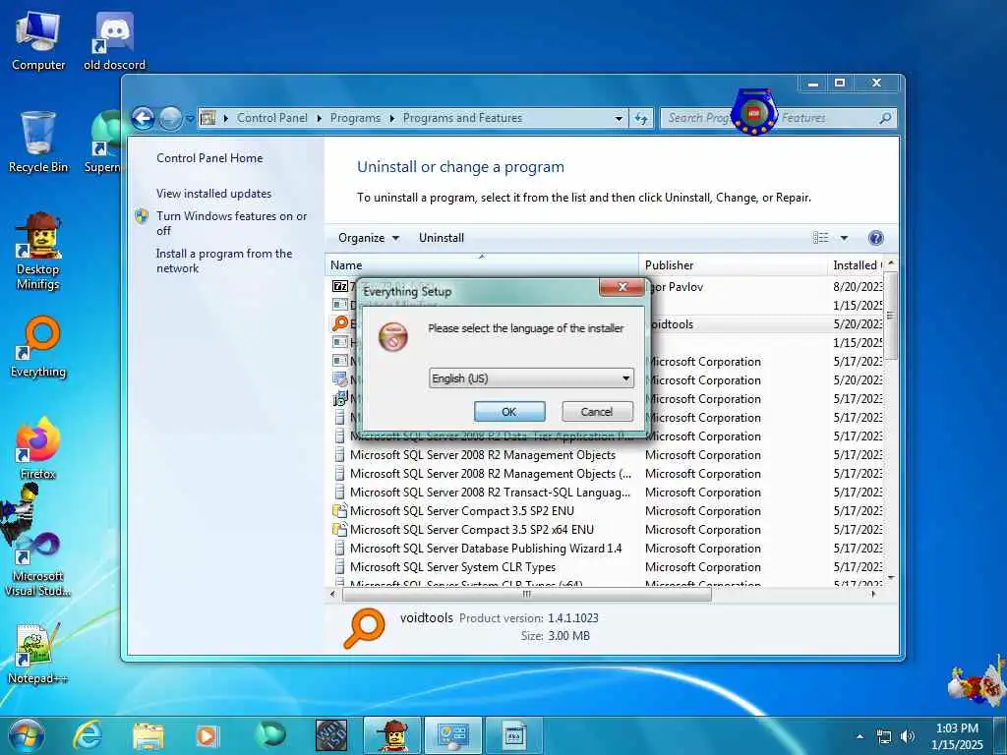Click the Uninstall toolbar button

coord(442,238)
